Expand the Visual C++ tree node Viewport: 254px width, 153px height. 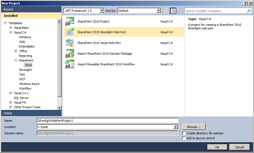[x=10, y=93]
